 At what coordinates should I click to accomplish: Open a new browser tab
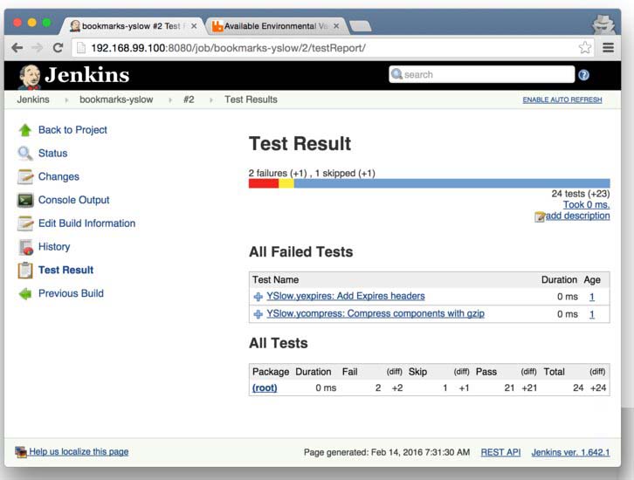coord(361,26)
